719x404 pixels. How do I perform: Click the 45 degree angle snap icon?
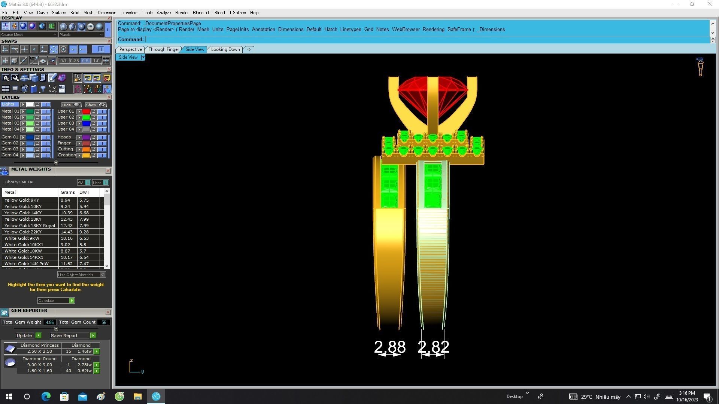click(x=34, y=61)
